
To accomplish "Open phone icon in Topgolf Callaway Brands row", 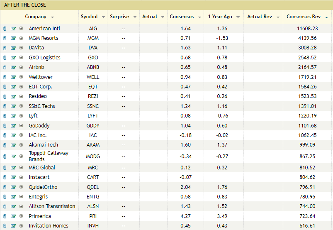I will point(5,157).
